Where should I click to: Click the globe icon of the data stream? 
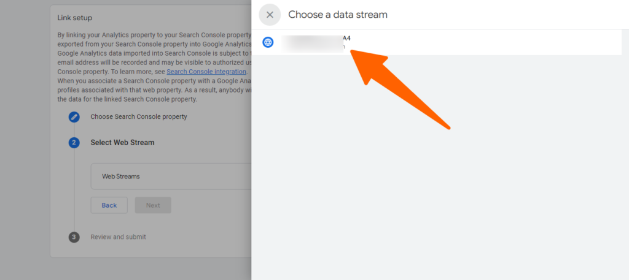(268, 42)
